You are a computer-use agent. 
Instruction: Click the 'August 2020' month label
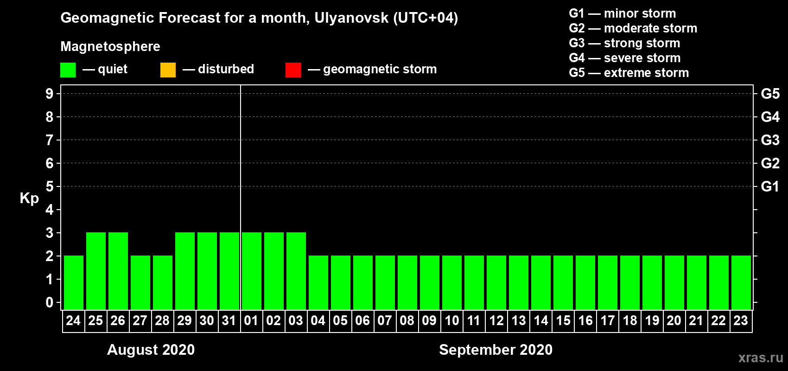tap(151, 350)
